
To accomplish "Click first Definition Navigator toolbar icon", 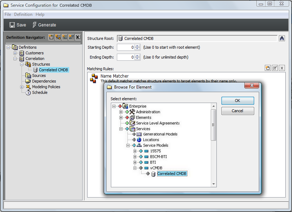I will [51, 37].
